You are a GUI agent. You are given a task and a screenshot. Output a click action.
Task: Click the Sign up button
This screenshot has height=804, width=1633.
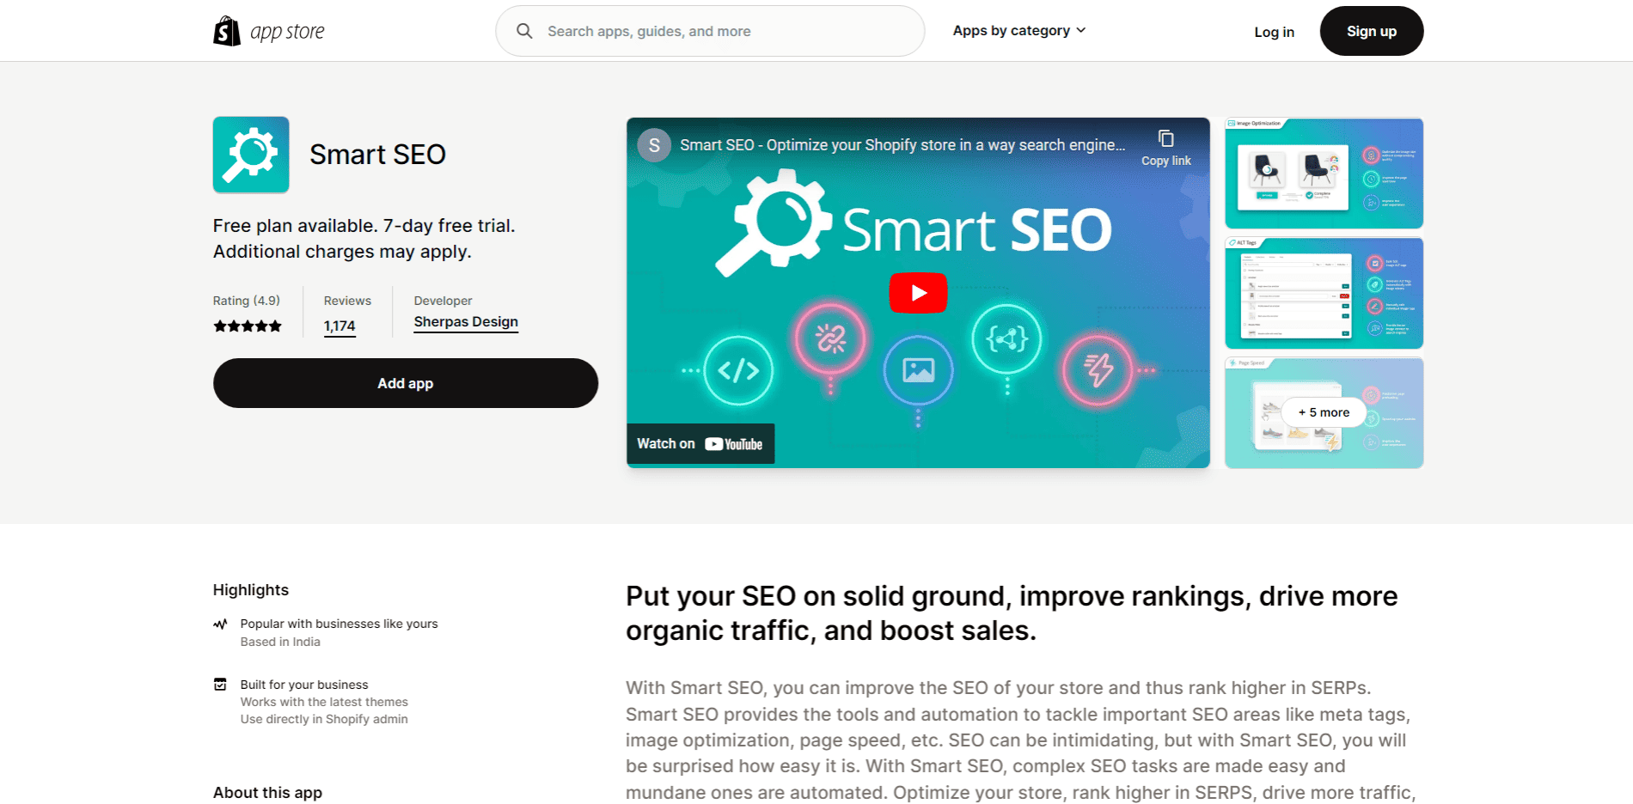point(1372,31)
